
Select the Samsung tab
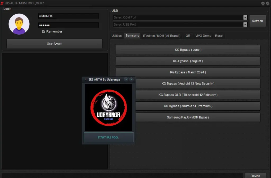pyautogui.click(x=132, y=36)
